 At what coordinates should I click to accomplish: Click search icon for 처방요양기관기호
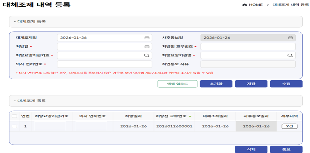tap(147, 55)
